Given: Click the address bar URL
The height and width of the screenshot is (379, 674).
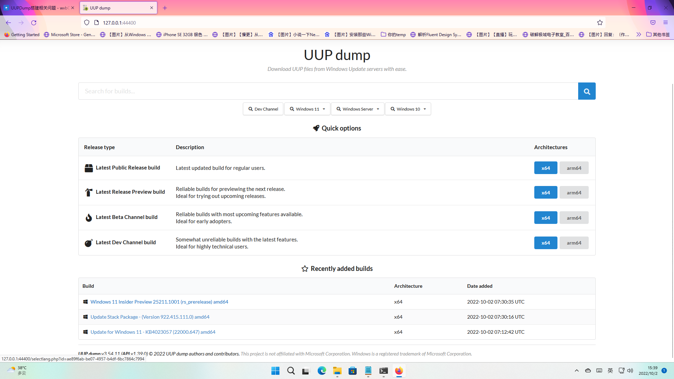Looking at the screenshot, I should [119, 23].
